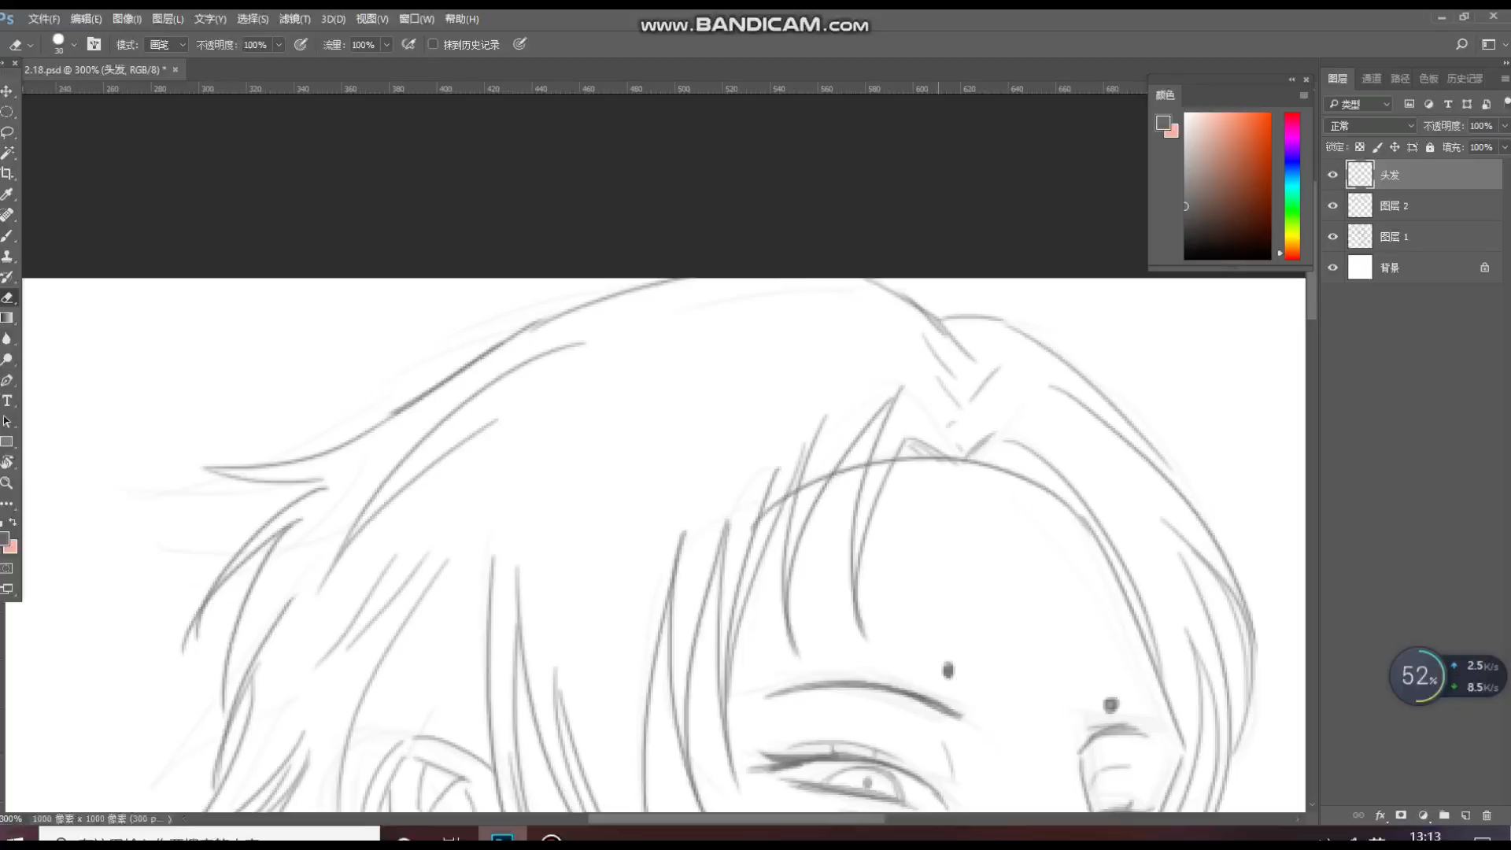
Task: Click the 背景 layer thumbnail
Action: [1360, 268]
